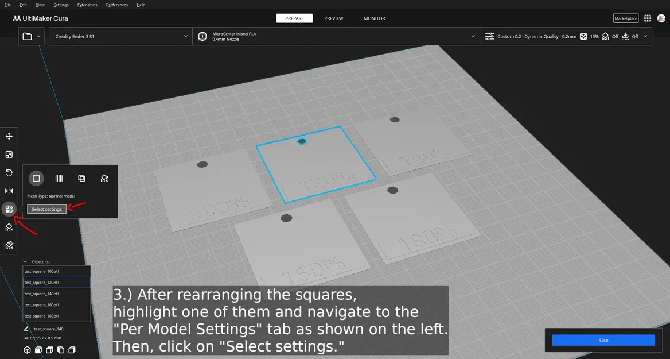Select test_square_160.stl in the object list
This screenshot has height=359, width=670.
pyautogui.click(x=56, y=304)
